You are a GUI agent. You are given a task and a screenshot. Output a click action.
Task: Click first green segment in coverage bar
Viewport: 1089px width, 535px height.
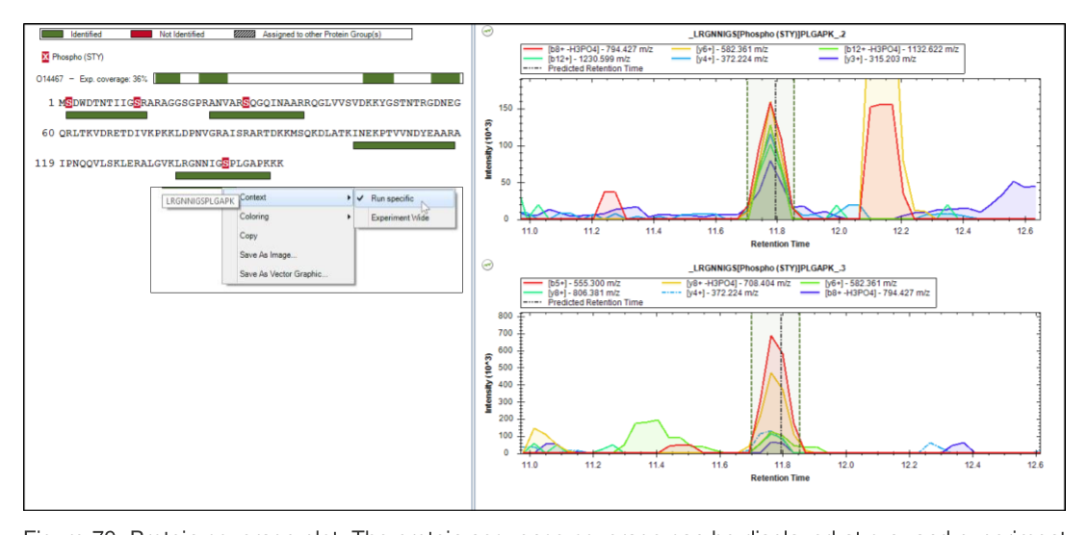pyautogui.click(x=168, y=78)
